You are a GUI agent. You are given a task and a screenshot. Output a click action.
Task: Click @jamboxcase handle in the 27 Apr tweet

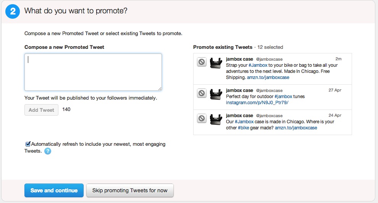click(x=269, y=90)
